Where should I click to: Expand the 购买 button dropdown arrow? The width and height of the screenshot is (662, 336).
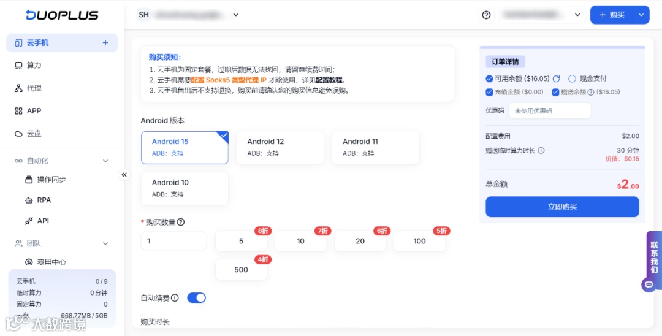click(x=641, y=15)
